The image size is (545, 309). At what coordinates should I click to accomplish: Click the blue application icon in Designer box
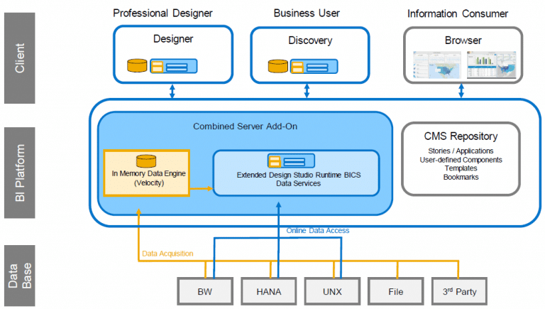174,66
